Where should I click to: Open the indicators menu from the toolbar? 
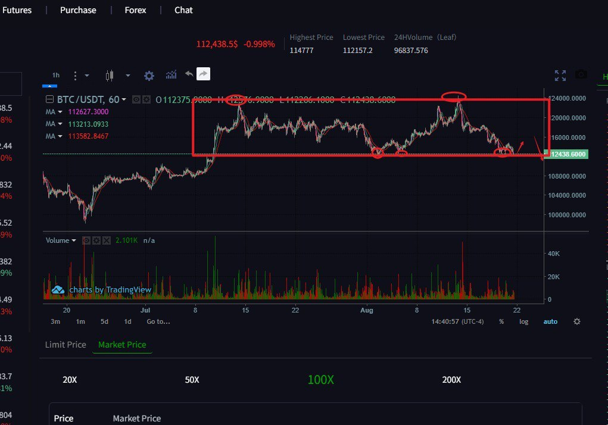172,75
